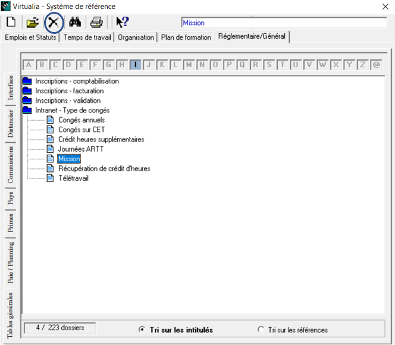Activate the context help arrow icon
This screenshot has width=395, height=345.
click(122, 23)
